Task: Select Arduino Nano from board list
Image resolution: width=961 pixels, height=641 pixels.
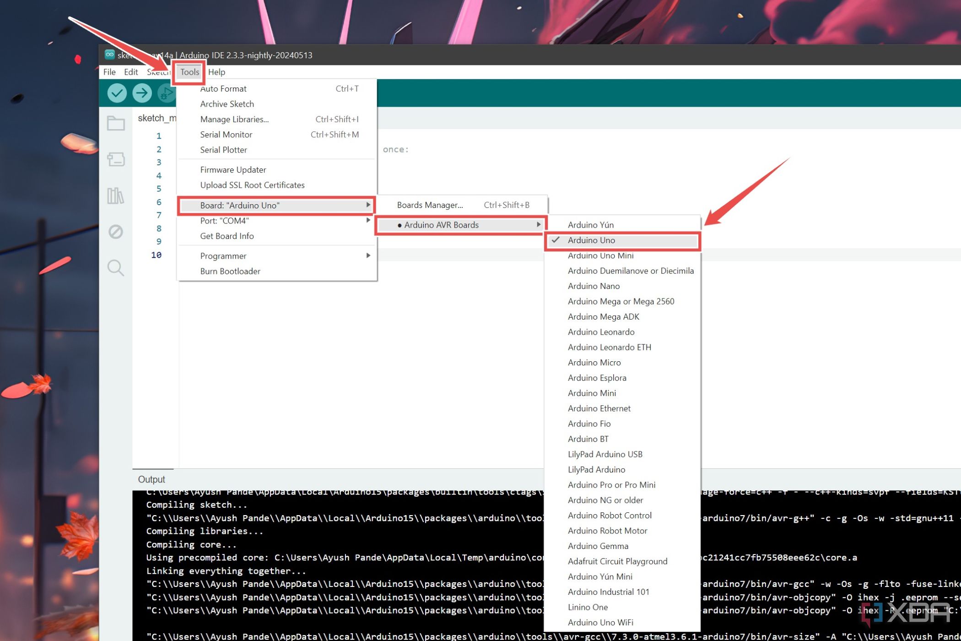Action: tap(594, 285)
